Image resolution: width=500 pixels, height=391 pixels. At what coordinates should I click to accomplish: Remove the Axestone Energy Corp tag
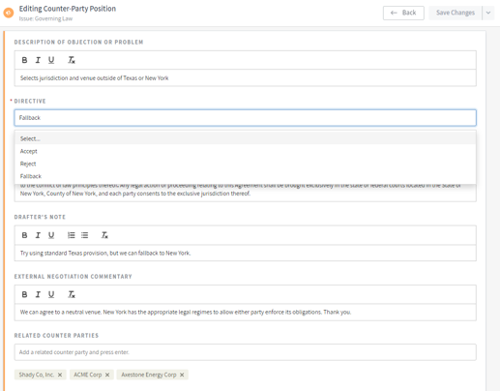point(182,375)
